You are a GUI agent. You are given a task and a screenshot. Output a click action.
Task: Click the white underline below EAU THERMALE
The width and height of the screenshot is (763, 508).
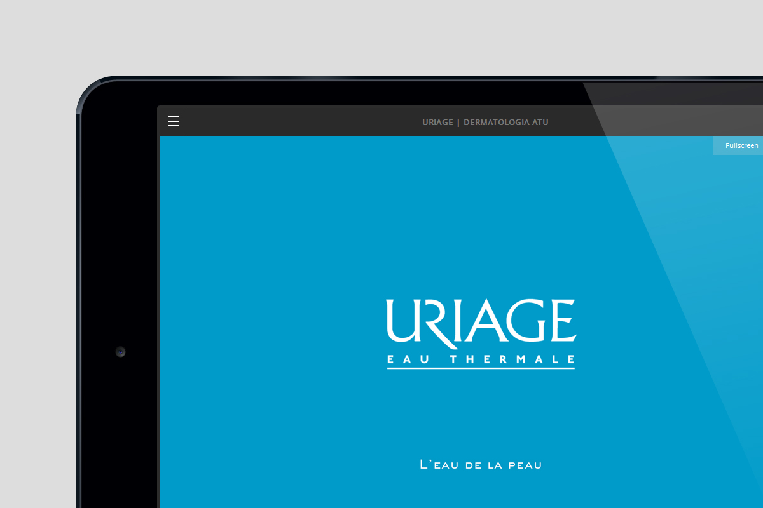(x=481, y=368)
